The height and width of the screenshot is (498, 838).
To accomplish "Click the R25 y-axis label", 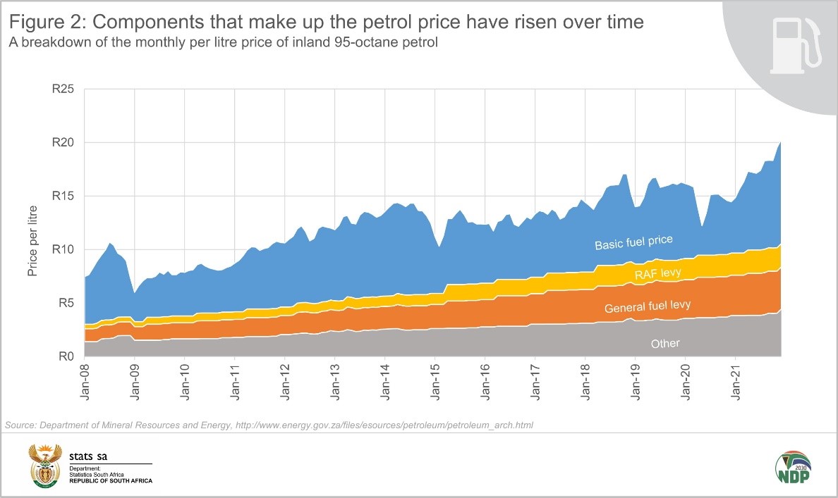I will point(63,89).
